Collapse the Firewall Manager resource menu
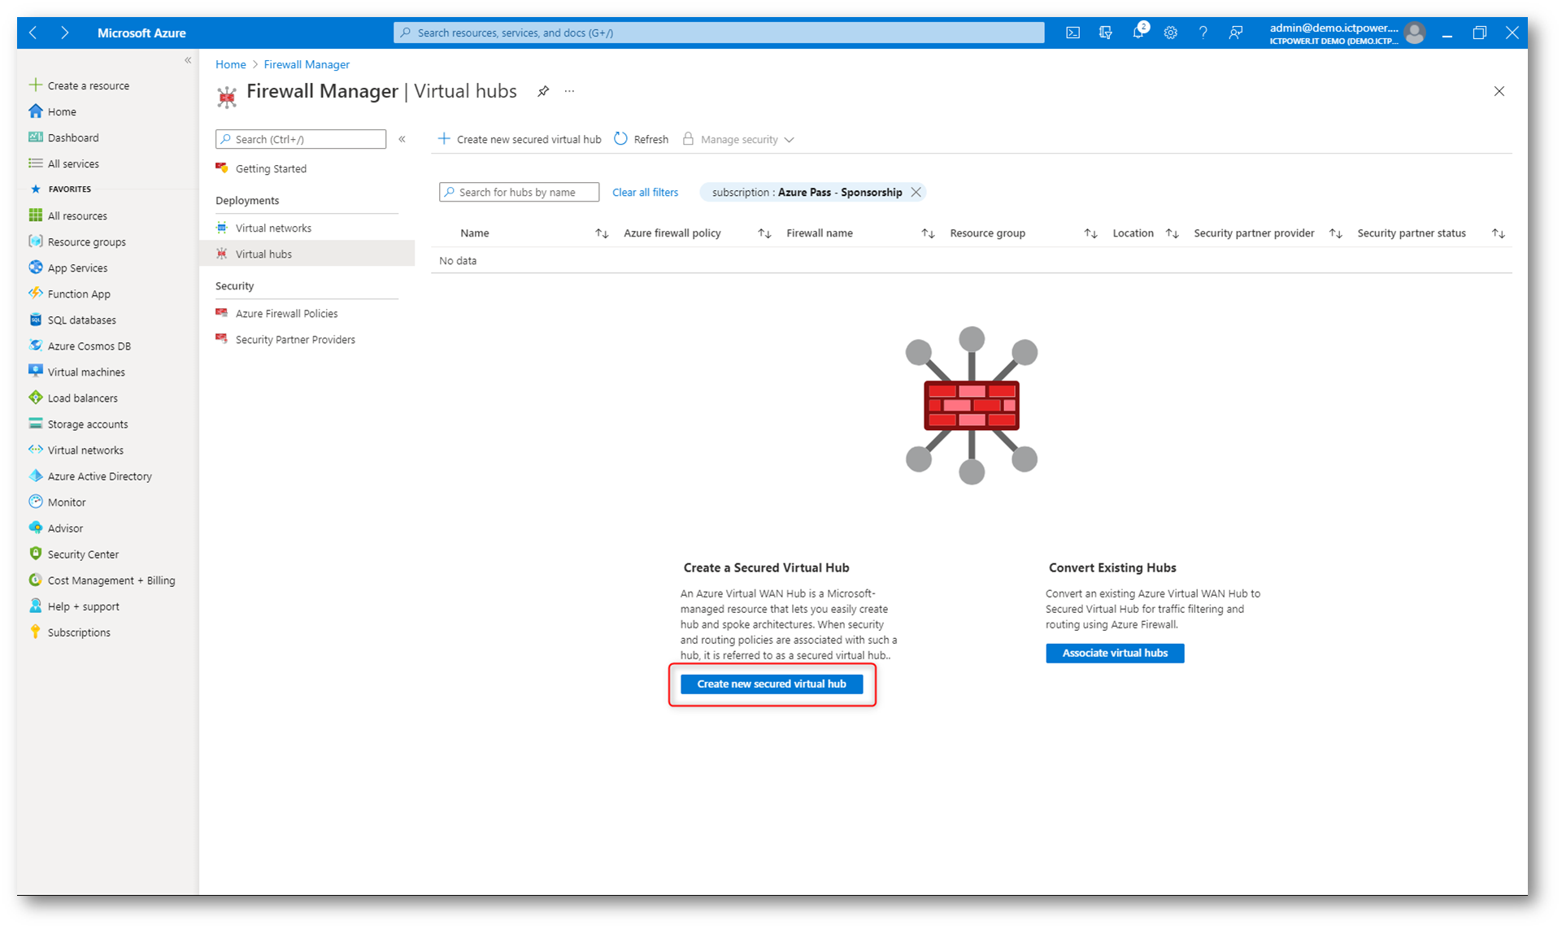 402,139
